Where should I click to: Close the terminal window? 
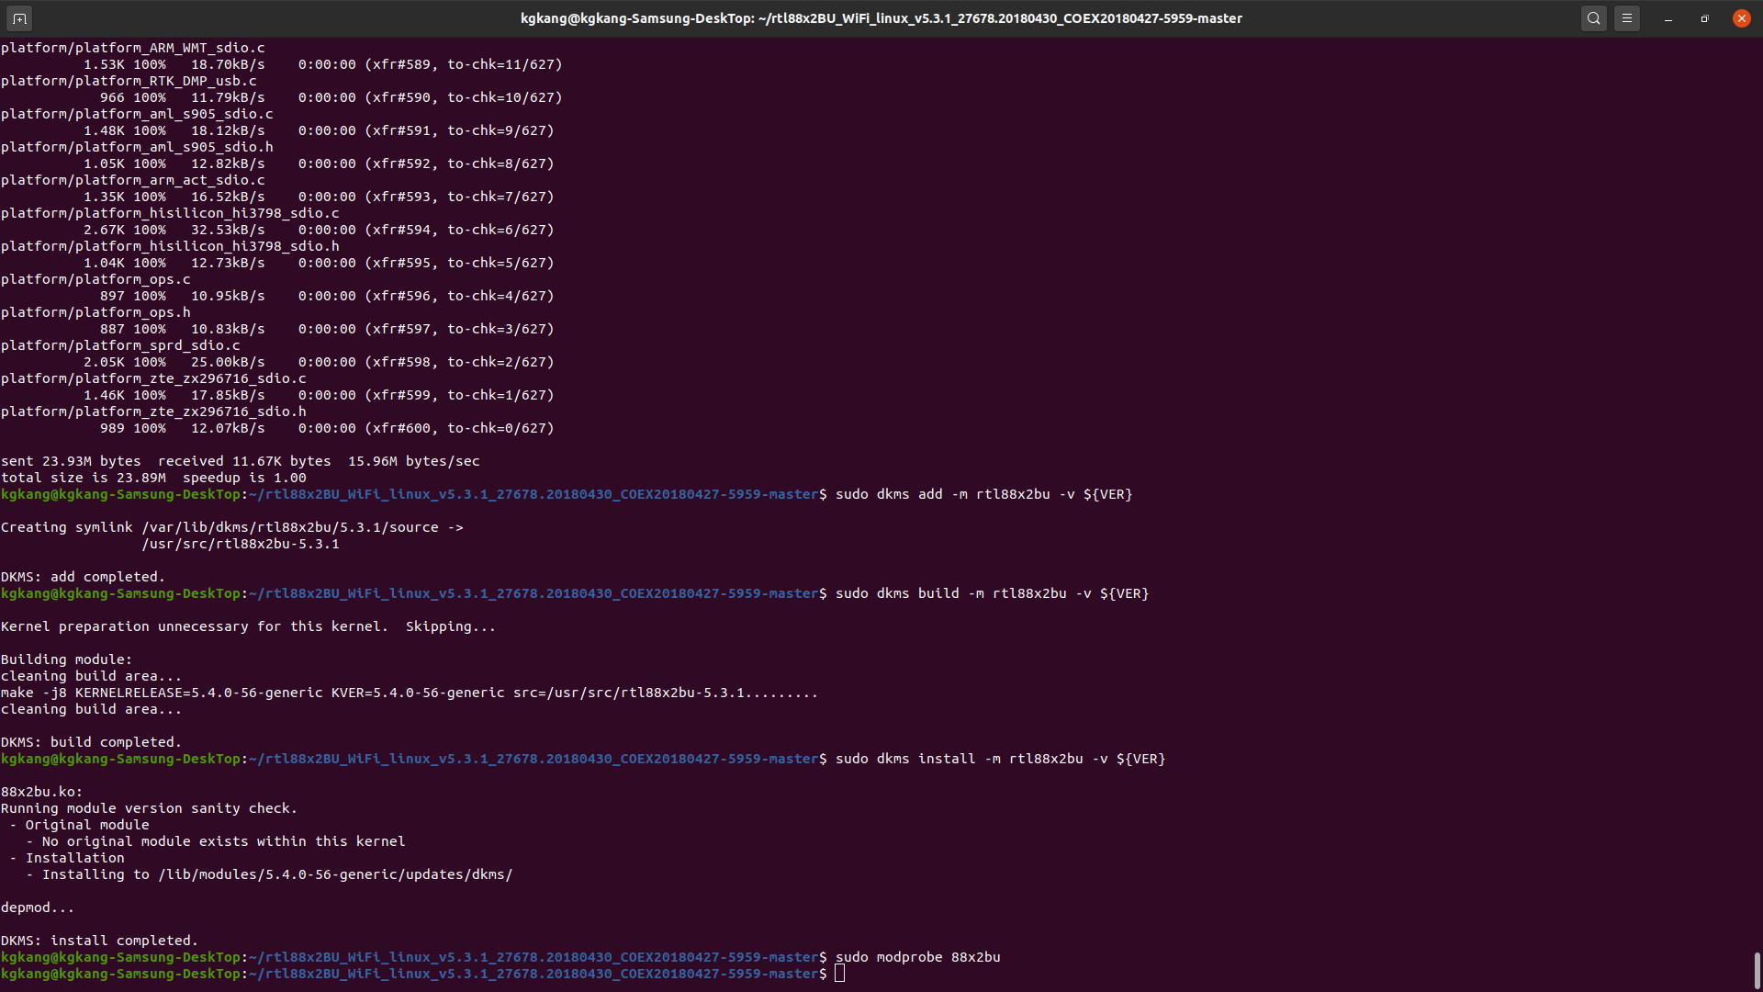point(1741,18)
